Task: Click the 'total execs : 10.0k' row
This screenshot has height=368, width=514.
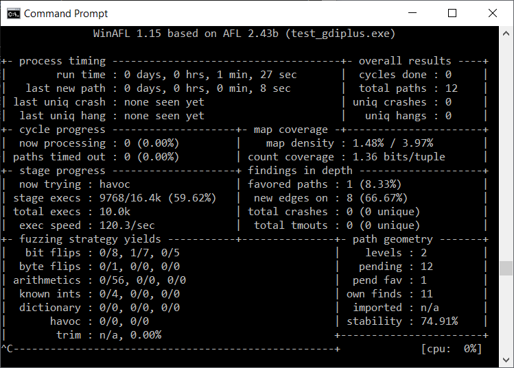Action: click(71, 212)
